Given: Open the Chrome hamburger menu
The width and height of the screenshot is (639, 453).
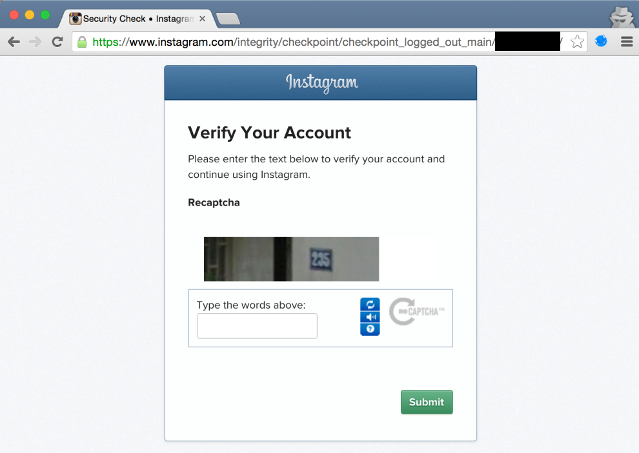Looking at the screenshot, I should [x=627, y=41].
